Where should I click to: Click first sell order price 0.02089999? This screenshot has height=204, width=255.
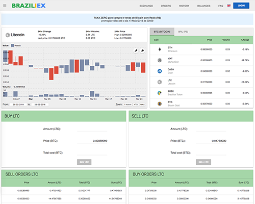coord(23,191)
